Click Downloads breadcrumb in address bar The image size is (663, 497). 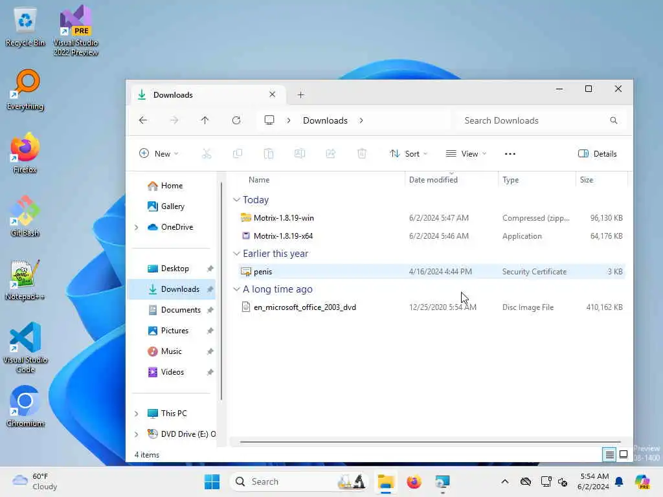tap(325, 120)
